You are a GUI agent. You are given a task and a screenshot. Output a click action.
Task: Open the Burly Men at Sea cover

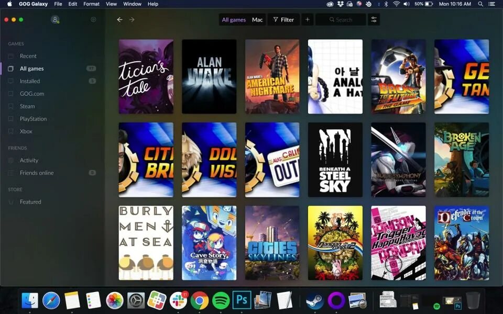pyautogui.click(x=146, y=243)
